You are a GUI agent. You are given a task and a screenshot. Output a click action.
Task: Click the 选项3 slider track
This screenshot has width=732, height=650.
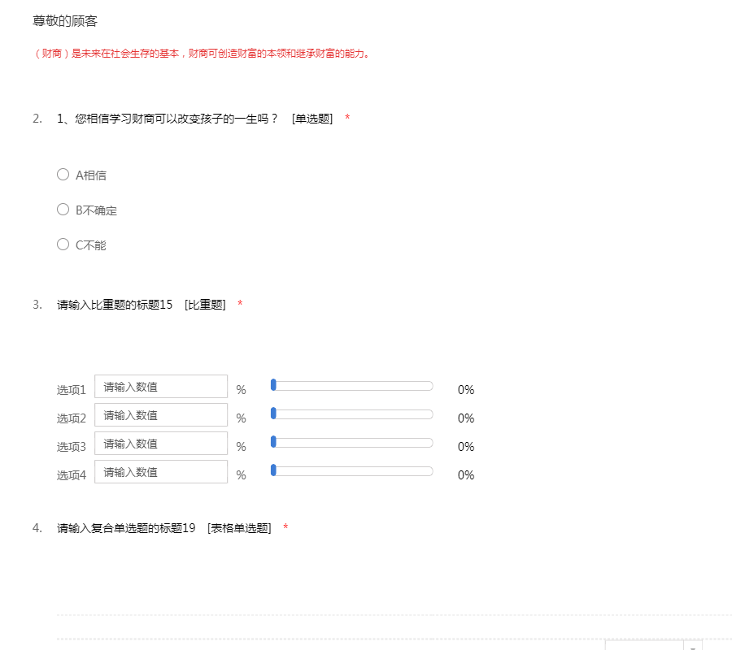353,443
